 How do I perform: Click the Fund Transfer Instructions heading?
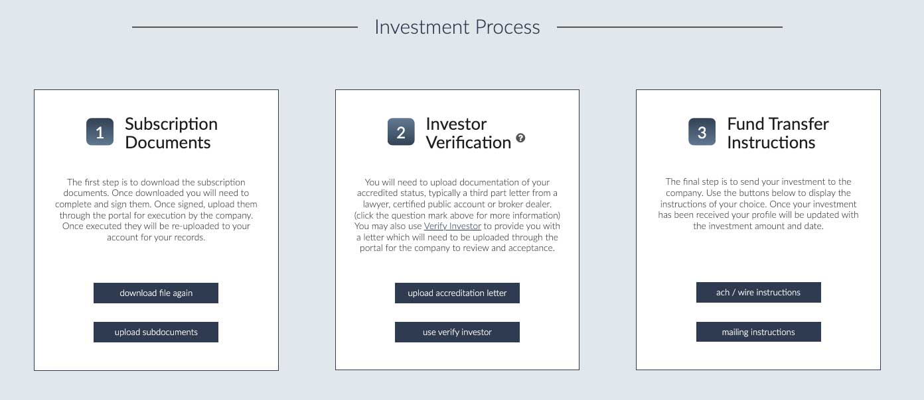coord(778,133)
